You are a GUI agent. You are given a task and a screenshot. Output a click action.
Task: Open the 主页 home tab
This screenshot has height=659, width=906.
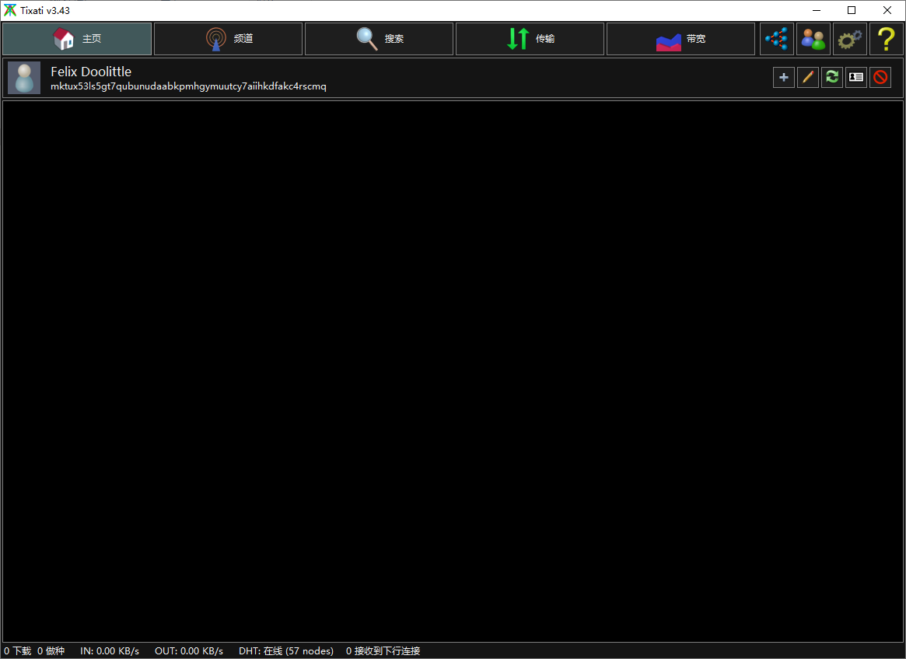tap(77, 39)
